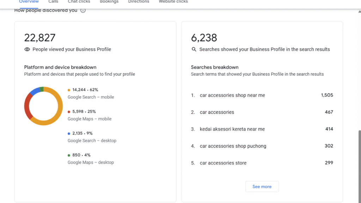Click the eye icon next to profile views

click(x=27, y=49)
